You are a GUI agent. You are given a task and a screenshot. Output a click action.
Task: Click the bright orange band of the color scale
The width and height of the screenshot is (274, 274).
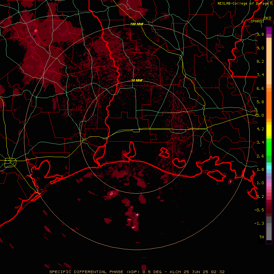coord(269,105)
